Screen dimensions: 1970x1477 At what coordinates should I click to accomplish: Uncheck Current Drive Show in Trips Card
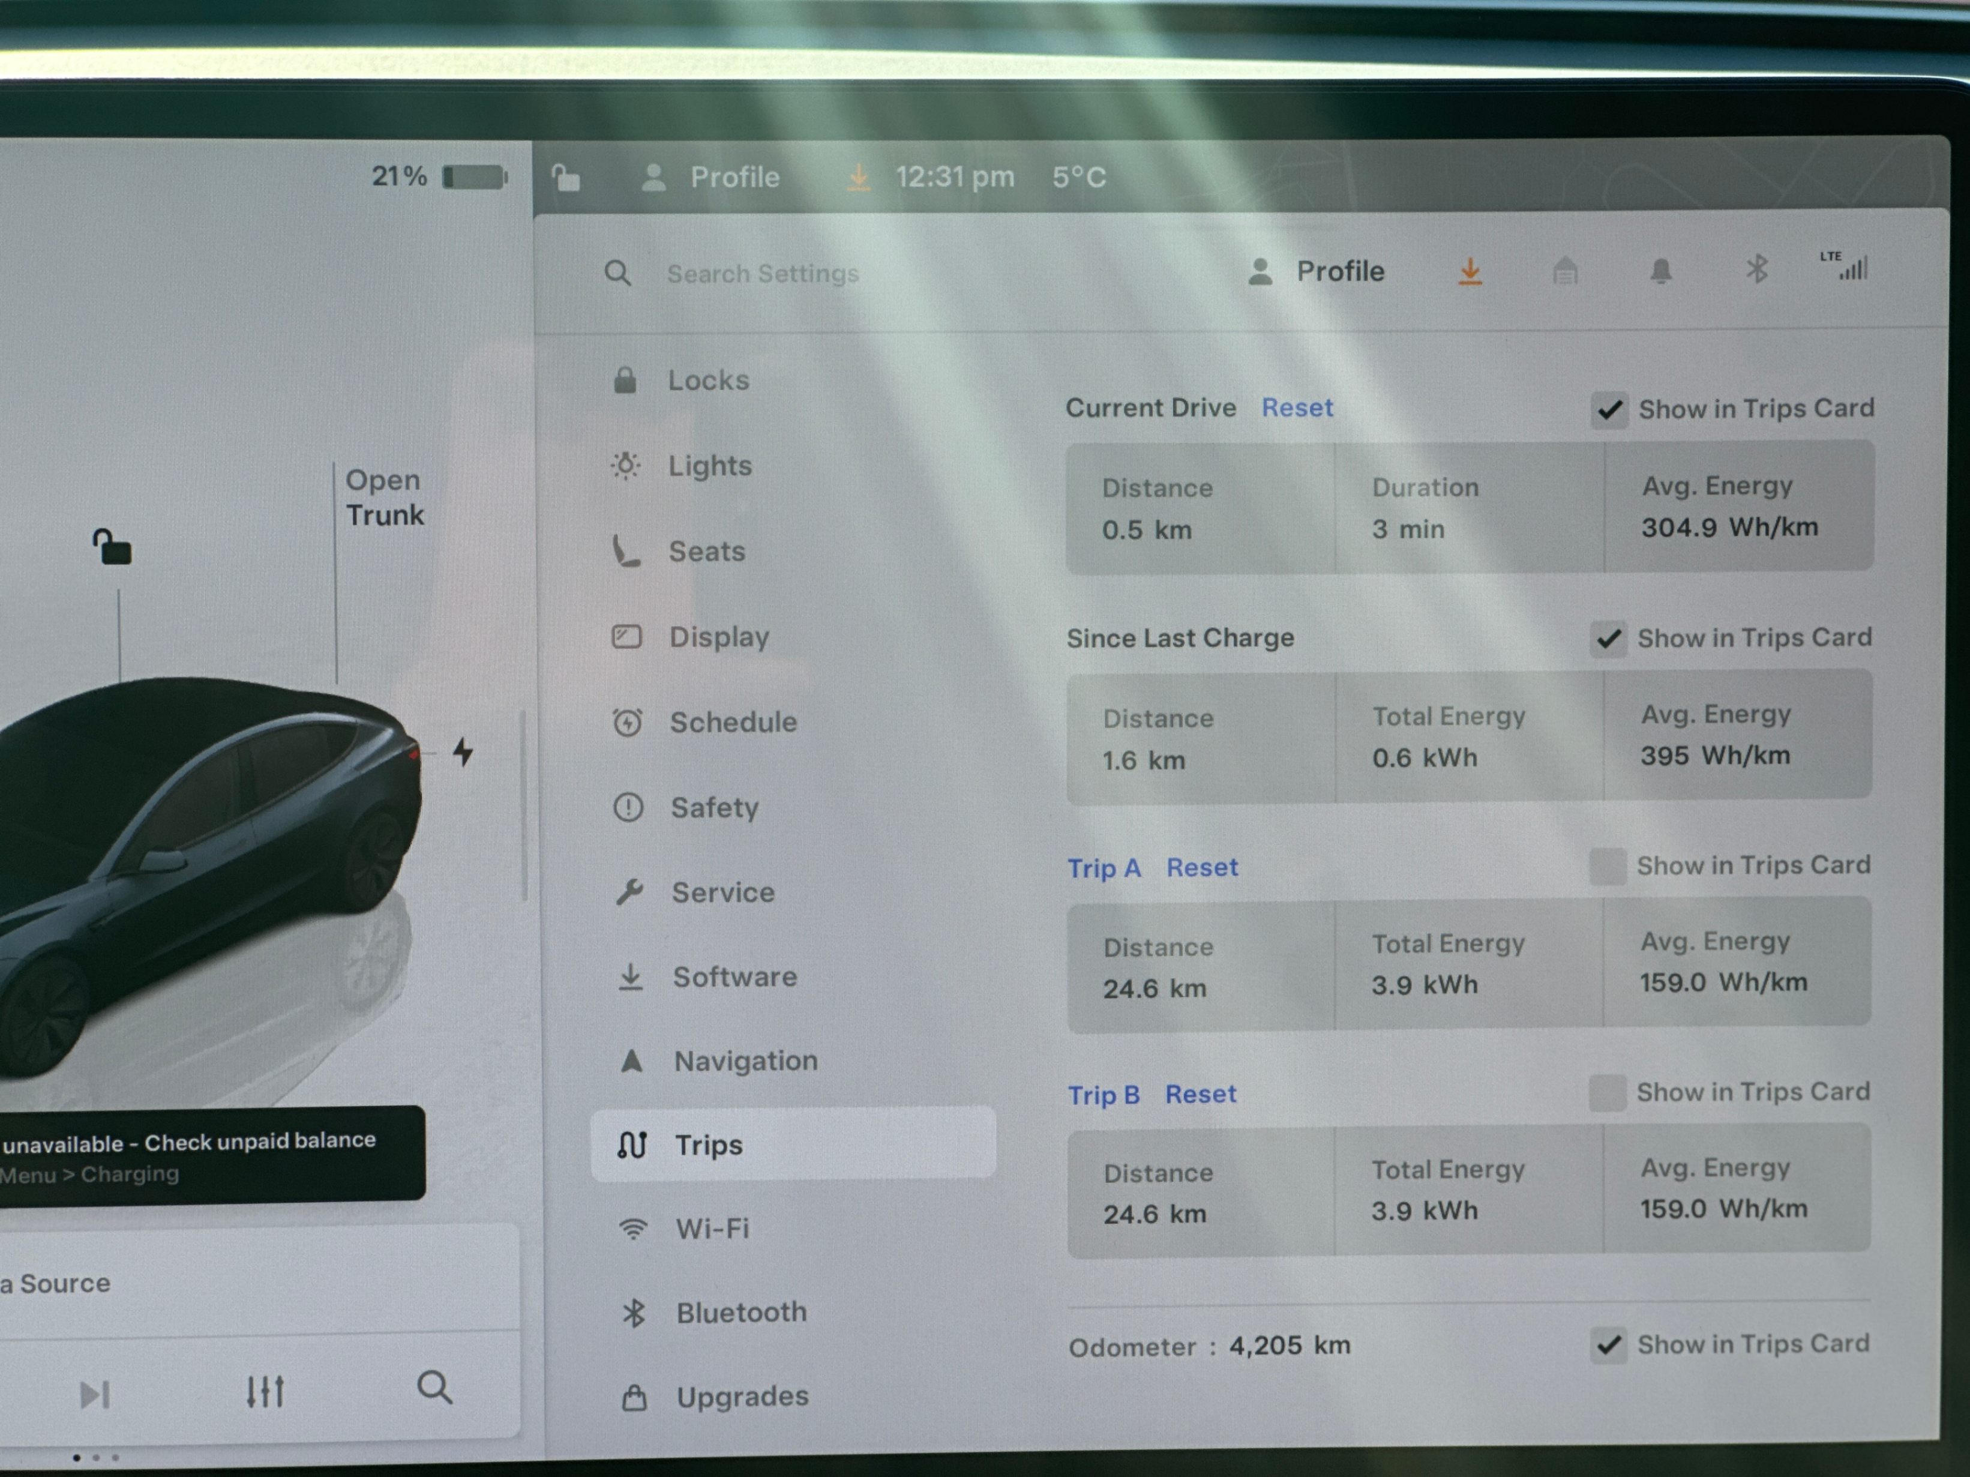pyautogui.click(x=1609, y=410)
